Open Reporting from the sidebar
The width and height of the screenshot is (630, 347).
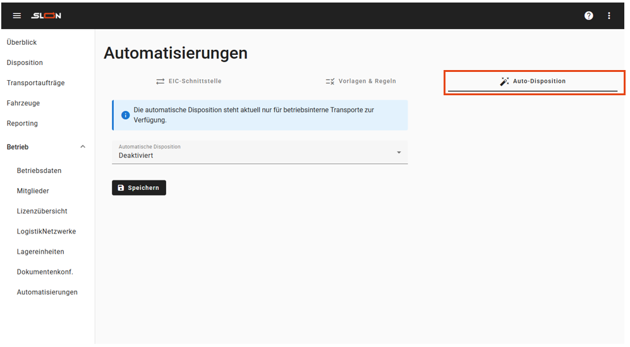(x=22, y=123)
